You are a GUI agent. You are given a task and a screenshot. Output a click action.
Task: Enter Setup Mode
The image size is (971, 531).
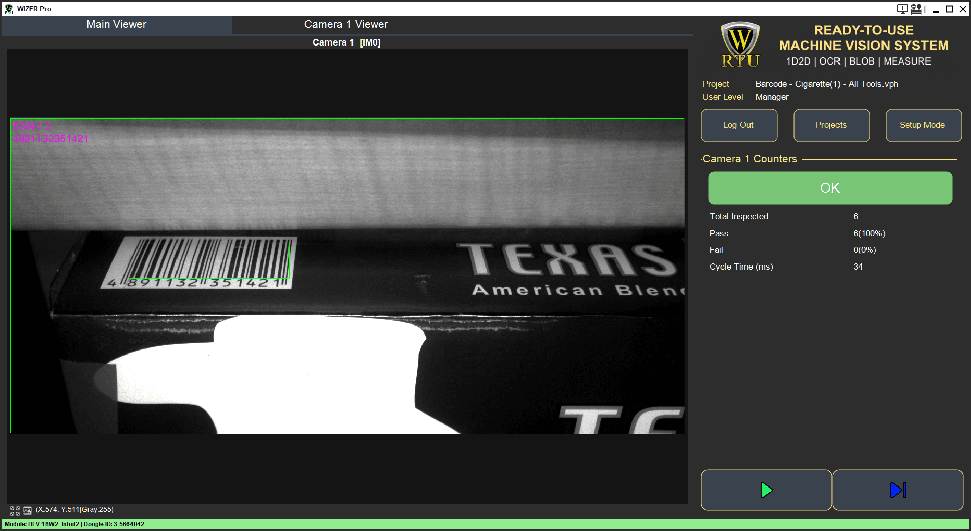pyautogui.click(x=923, y=125)
